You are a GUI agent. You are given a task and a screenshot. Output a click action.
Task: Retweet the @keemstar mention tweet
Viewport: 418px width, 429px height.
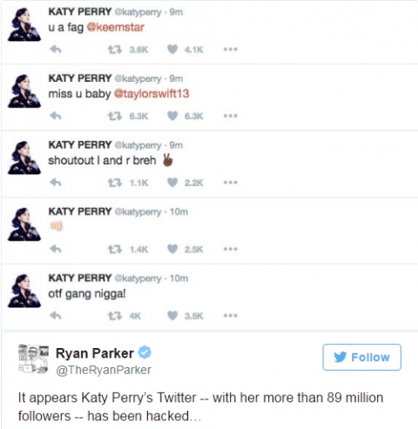click(115, 50)
